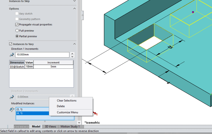Select the Full preview radio option
This screenshot has width=212, height=134.
tap(17, 31)
